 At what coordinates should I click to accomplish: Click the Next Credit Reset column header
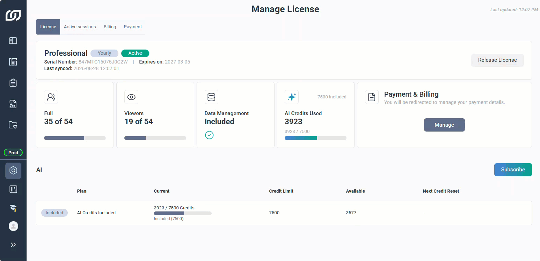pyautogui.click(x=441, y=191)
